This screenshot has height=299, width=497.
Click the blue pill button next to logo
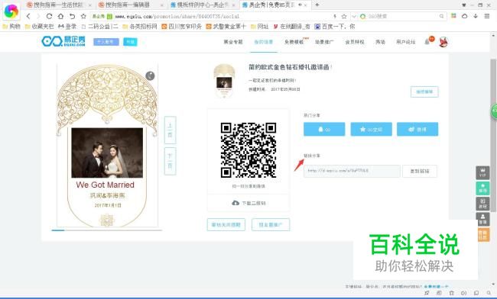coord(106,42)
